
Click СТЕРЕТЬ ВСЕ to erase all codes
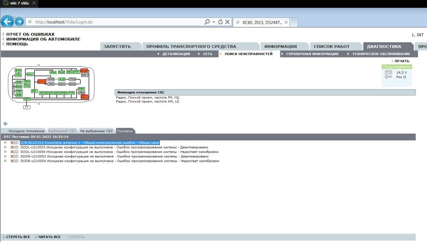(x=18, y=237)
